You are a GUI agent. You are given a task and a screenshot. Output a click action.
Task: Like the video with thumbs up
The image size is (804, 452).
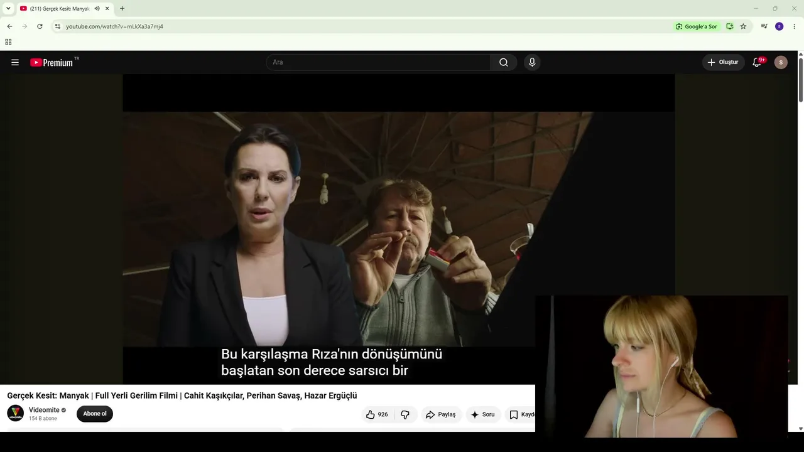point(377,414)
